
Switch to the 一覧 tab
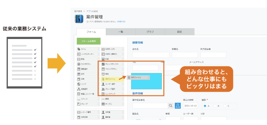121,32
